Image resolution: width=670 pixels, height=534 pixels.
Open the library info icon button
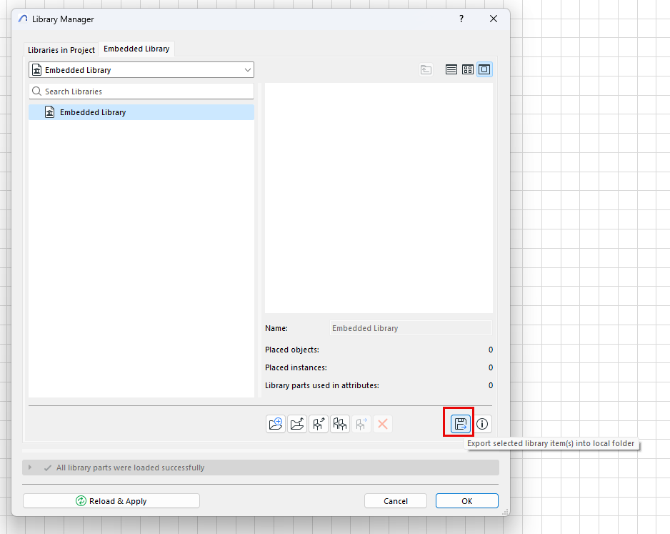(483, 424)
